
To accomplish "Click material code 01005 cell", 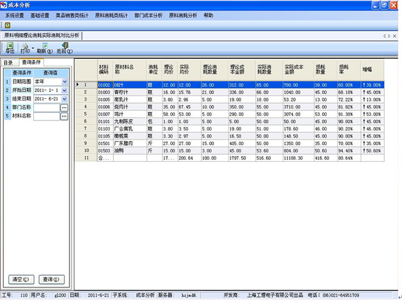I will point(105,99).
